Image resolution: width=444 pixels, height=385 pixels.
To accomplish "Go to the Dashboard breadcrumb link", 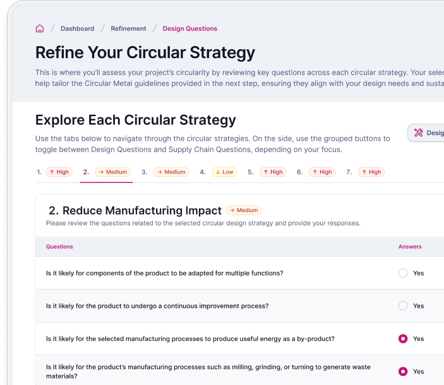I will (77, 28).
